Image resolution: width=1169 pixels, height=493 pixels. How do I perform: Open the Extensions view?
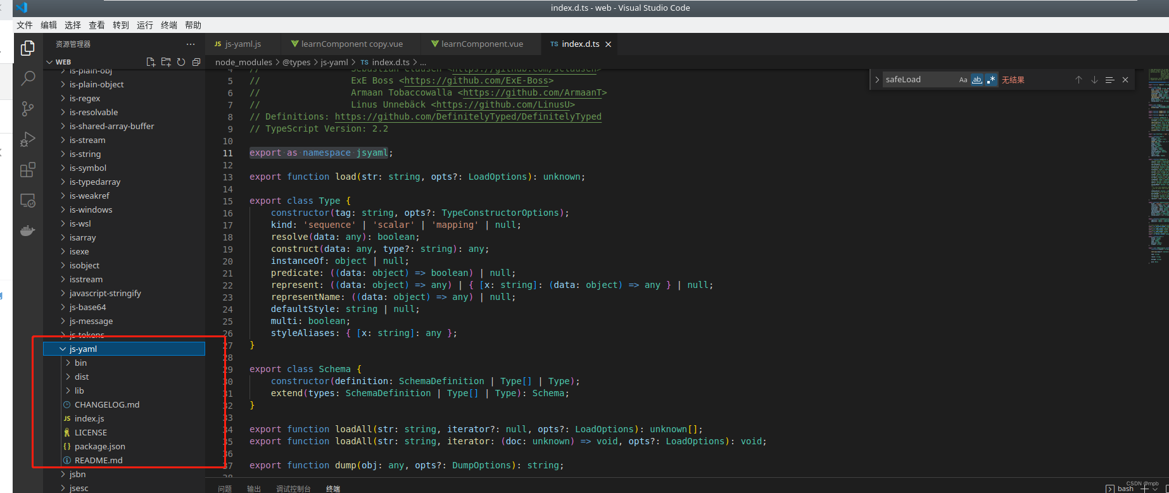28,170
